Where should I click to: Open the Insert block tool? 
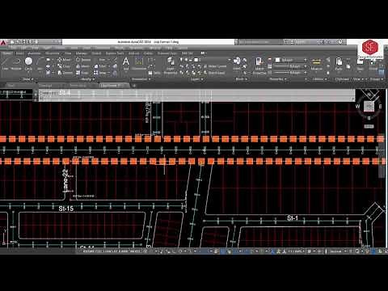[237, 64]
